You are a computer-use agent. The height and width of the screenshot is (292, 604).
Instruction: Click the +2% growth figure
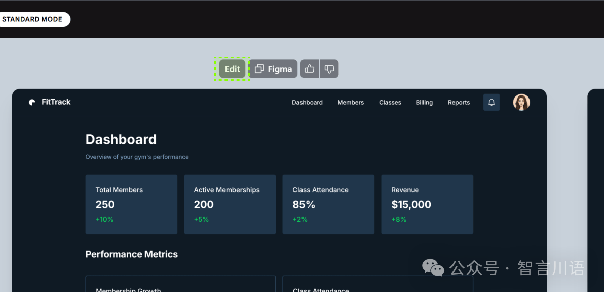click(300, 219)
